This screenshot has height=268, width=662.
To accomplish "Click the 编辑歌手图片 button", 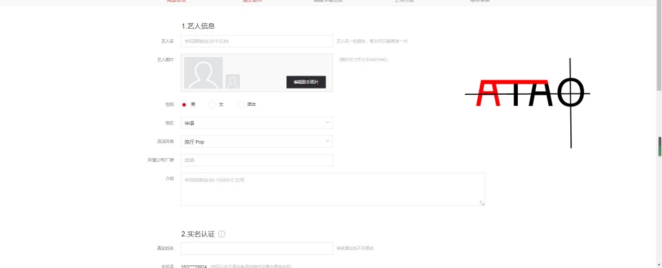I will [306, 82].
